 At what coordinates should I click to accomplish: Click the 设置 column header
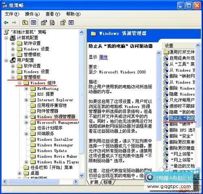pos(178,46)
